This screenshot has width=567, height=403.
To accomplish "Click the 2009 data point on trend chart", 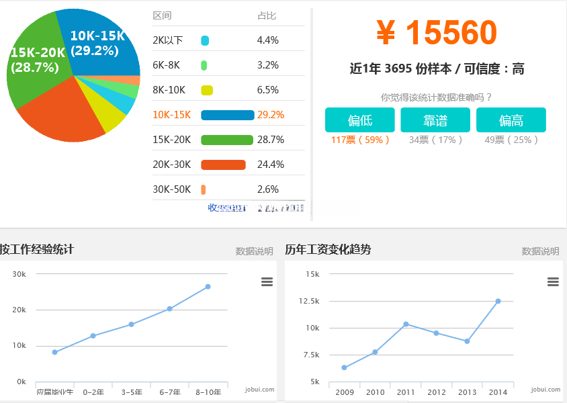I will pos(344,367).
